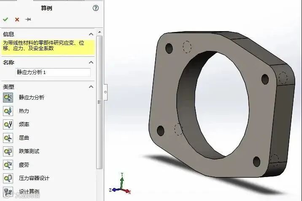Select the top-left bolt hole on the flange
Screen dimensions: 302x201
pyautogui.click(x=169, y=48)
